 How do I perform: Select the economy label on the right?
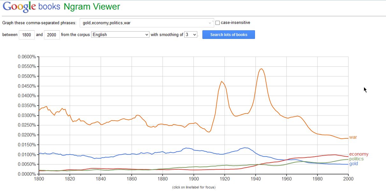tap(359, 154)
